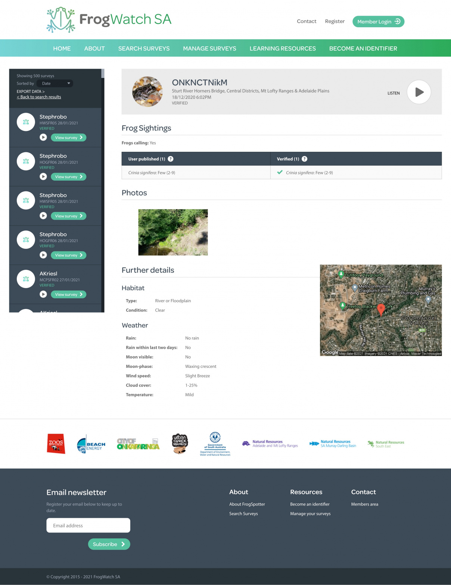Click EXPORT DATA link in sidebar

coord(31,91)
